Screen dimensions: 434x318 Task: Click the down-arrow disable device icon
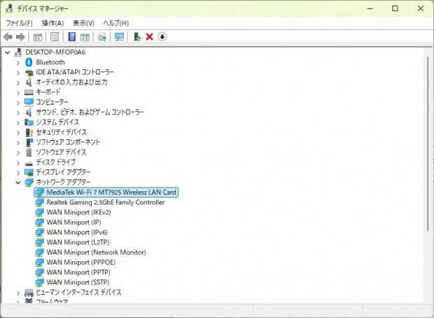click(x=162, y=37)
